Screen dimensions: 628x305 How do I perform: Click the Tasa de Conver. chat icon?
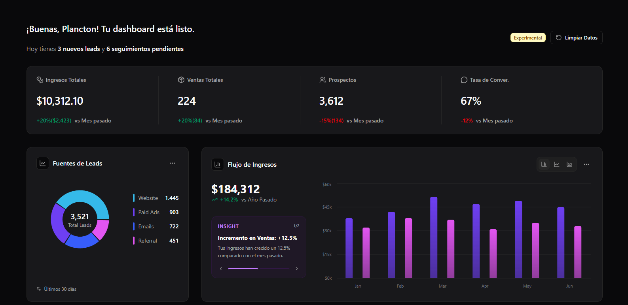[464, 80]
